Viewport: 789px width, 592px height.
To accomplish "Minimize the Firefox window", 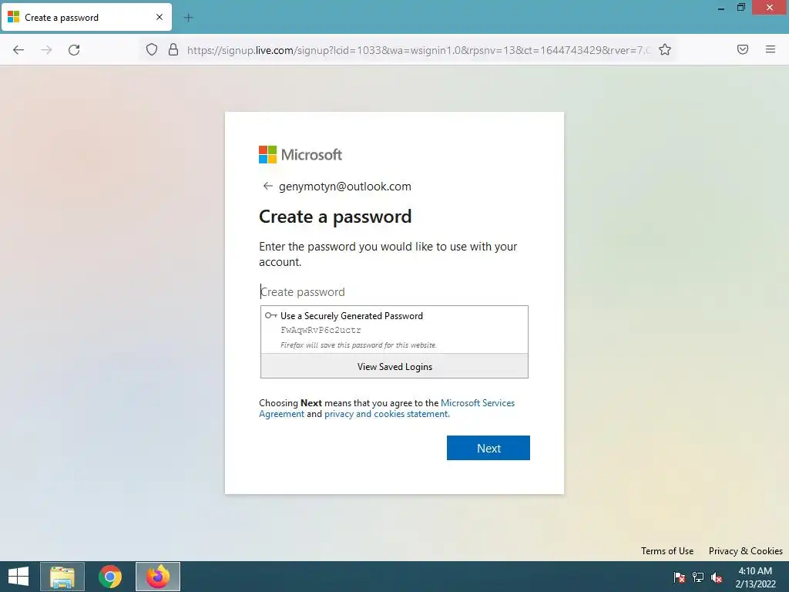I will coord(721,8).
